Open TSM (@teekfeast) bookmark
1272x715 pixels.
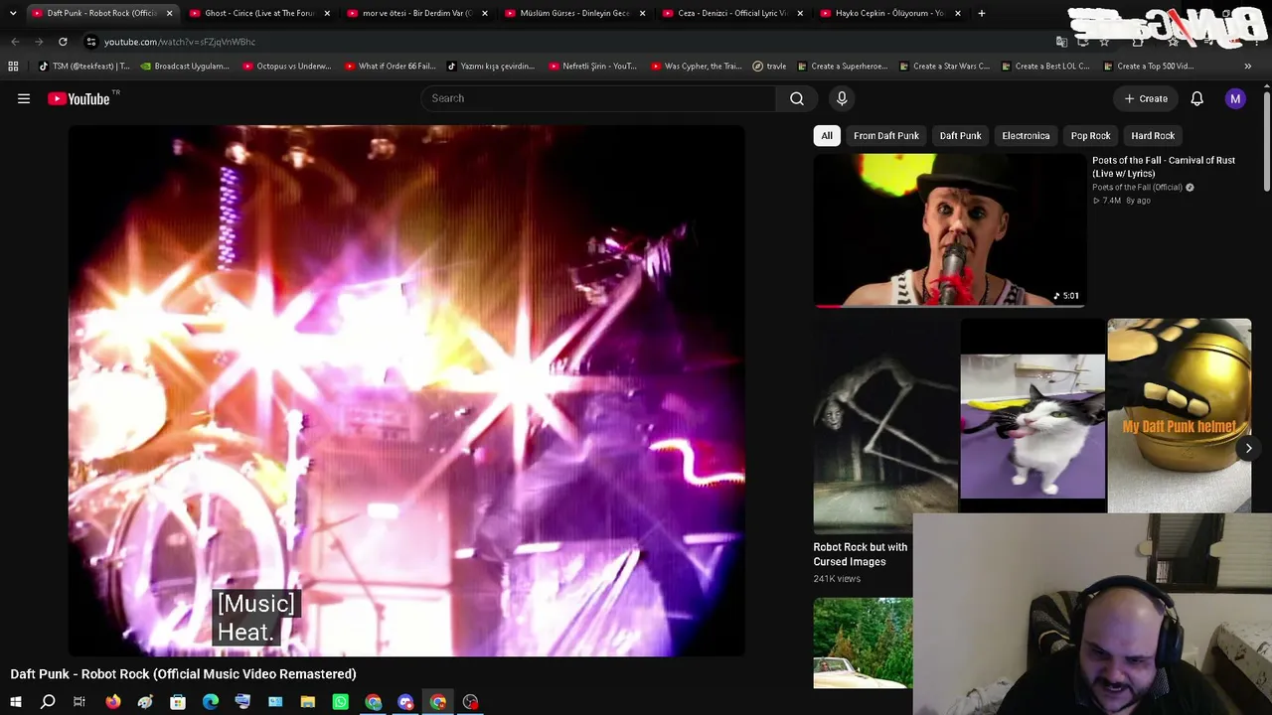(83, 67)
